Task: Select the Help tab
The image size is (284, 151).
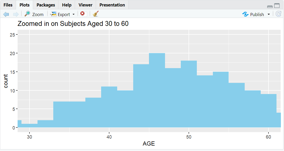Action: tap(66, 5)
